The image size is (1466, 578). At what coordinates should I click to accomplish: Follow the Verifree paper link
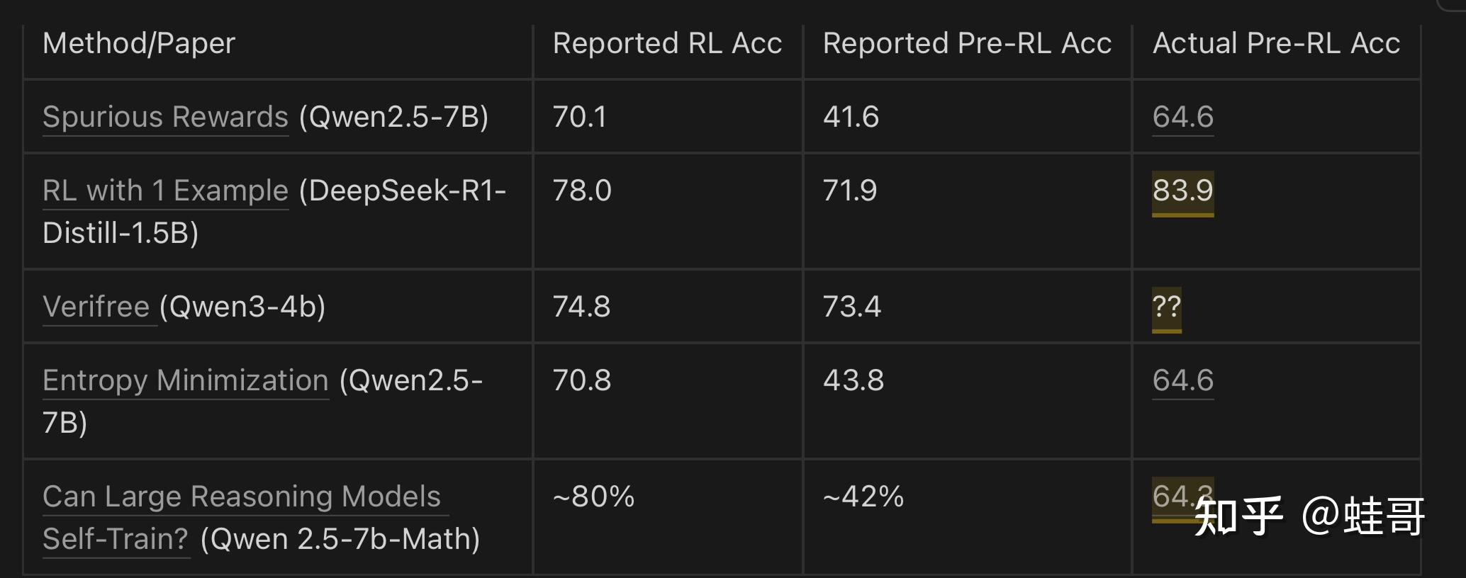96,307
